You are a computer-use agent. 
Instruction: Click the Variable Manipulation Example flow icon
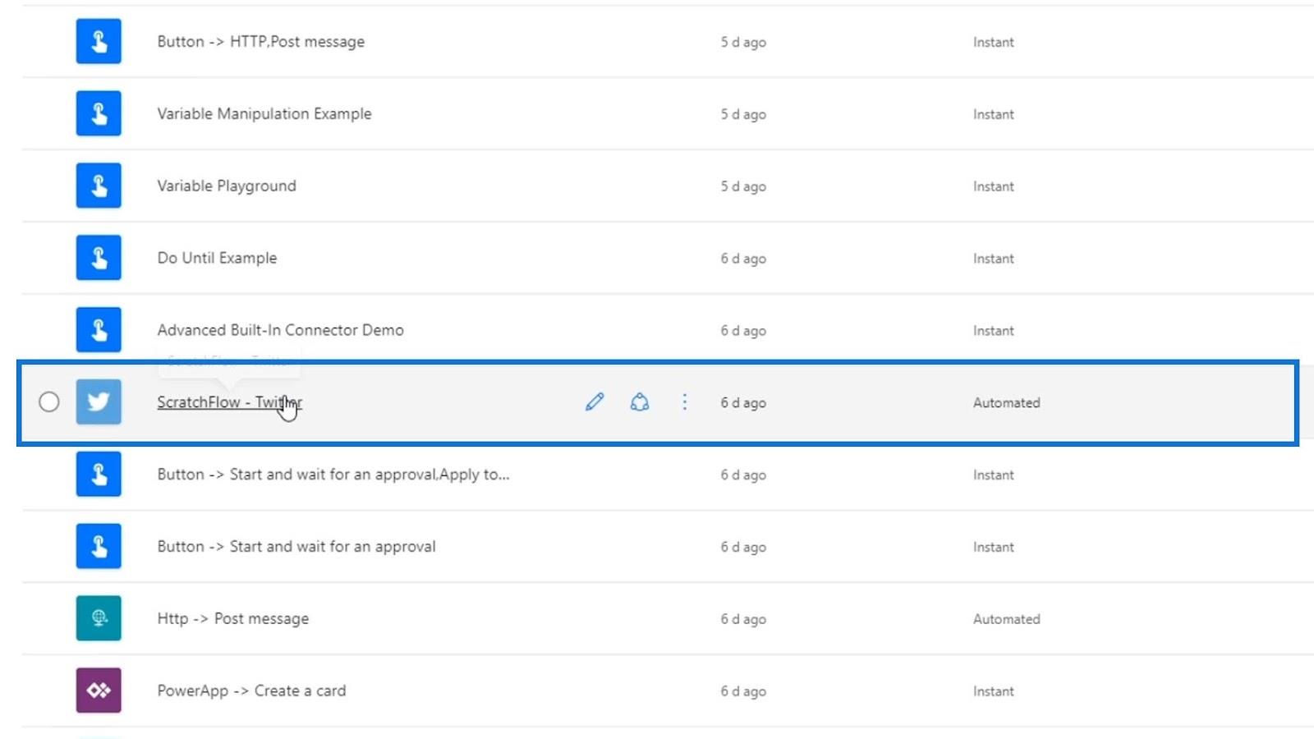point(99,113)
